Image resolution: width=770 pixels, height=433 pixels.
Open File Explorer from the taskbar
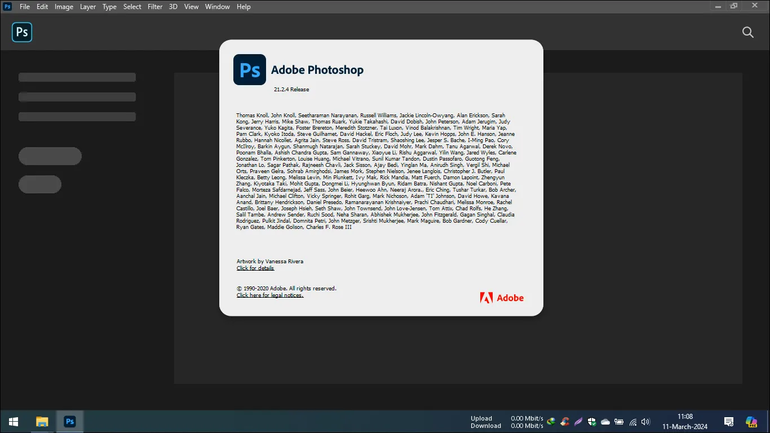[x=42, y=421]
